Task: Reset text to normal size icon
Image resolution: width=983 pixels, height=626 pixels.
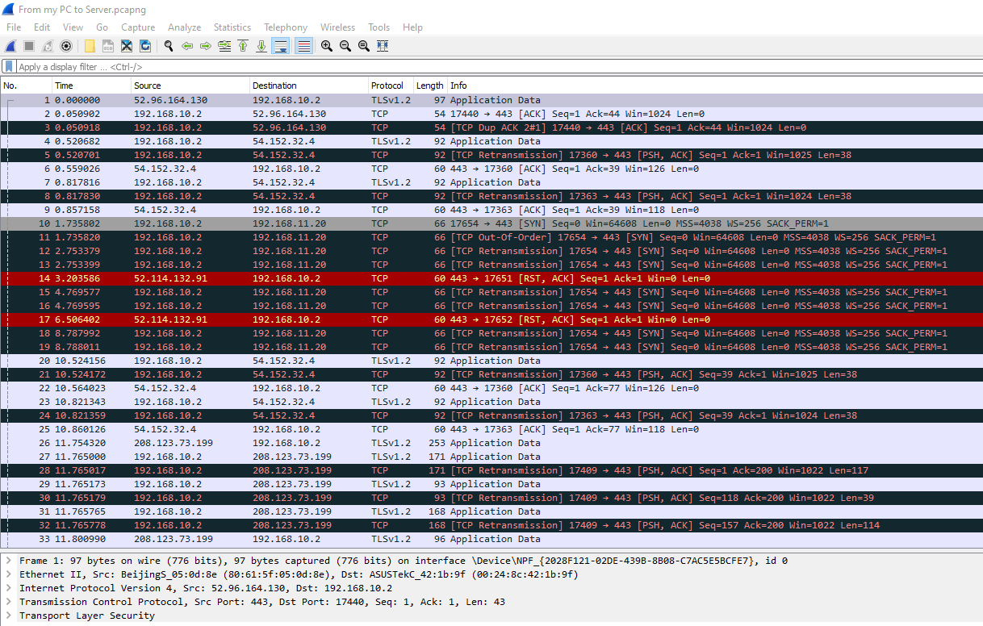Action: point(364,46)
